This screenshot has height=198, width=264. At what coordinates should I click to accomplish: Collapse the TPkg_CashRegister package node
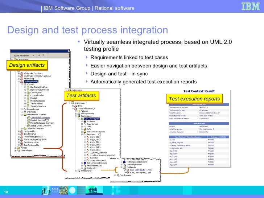coord(73,108)
